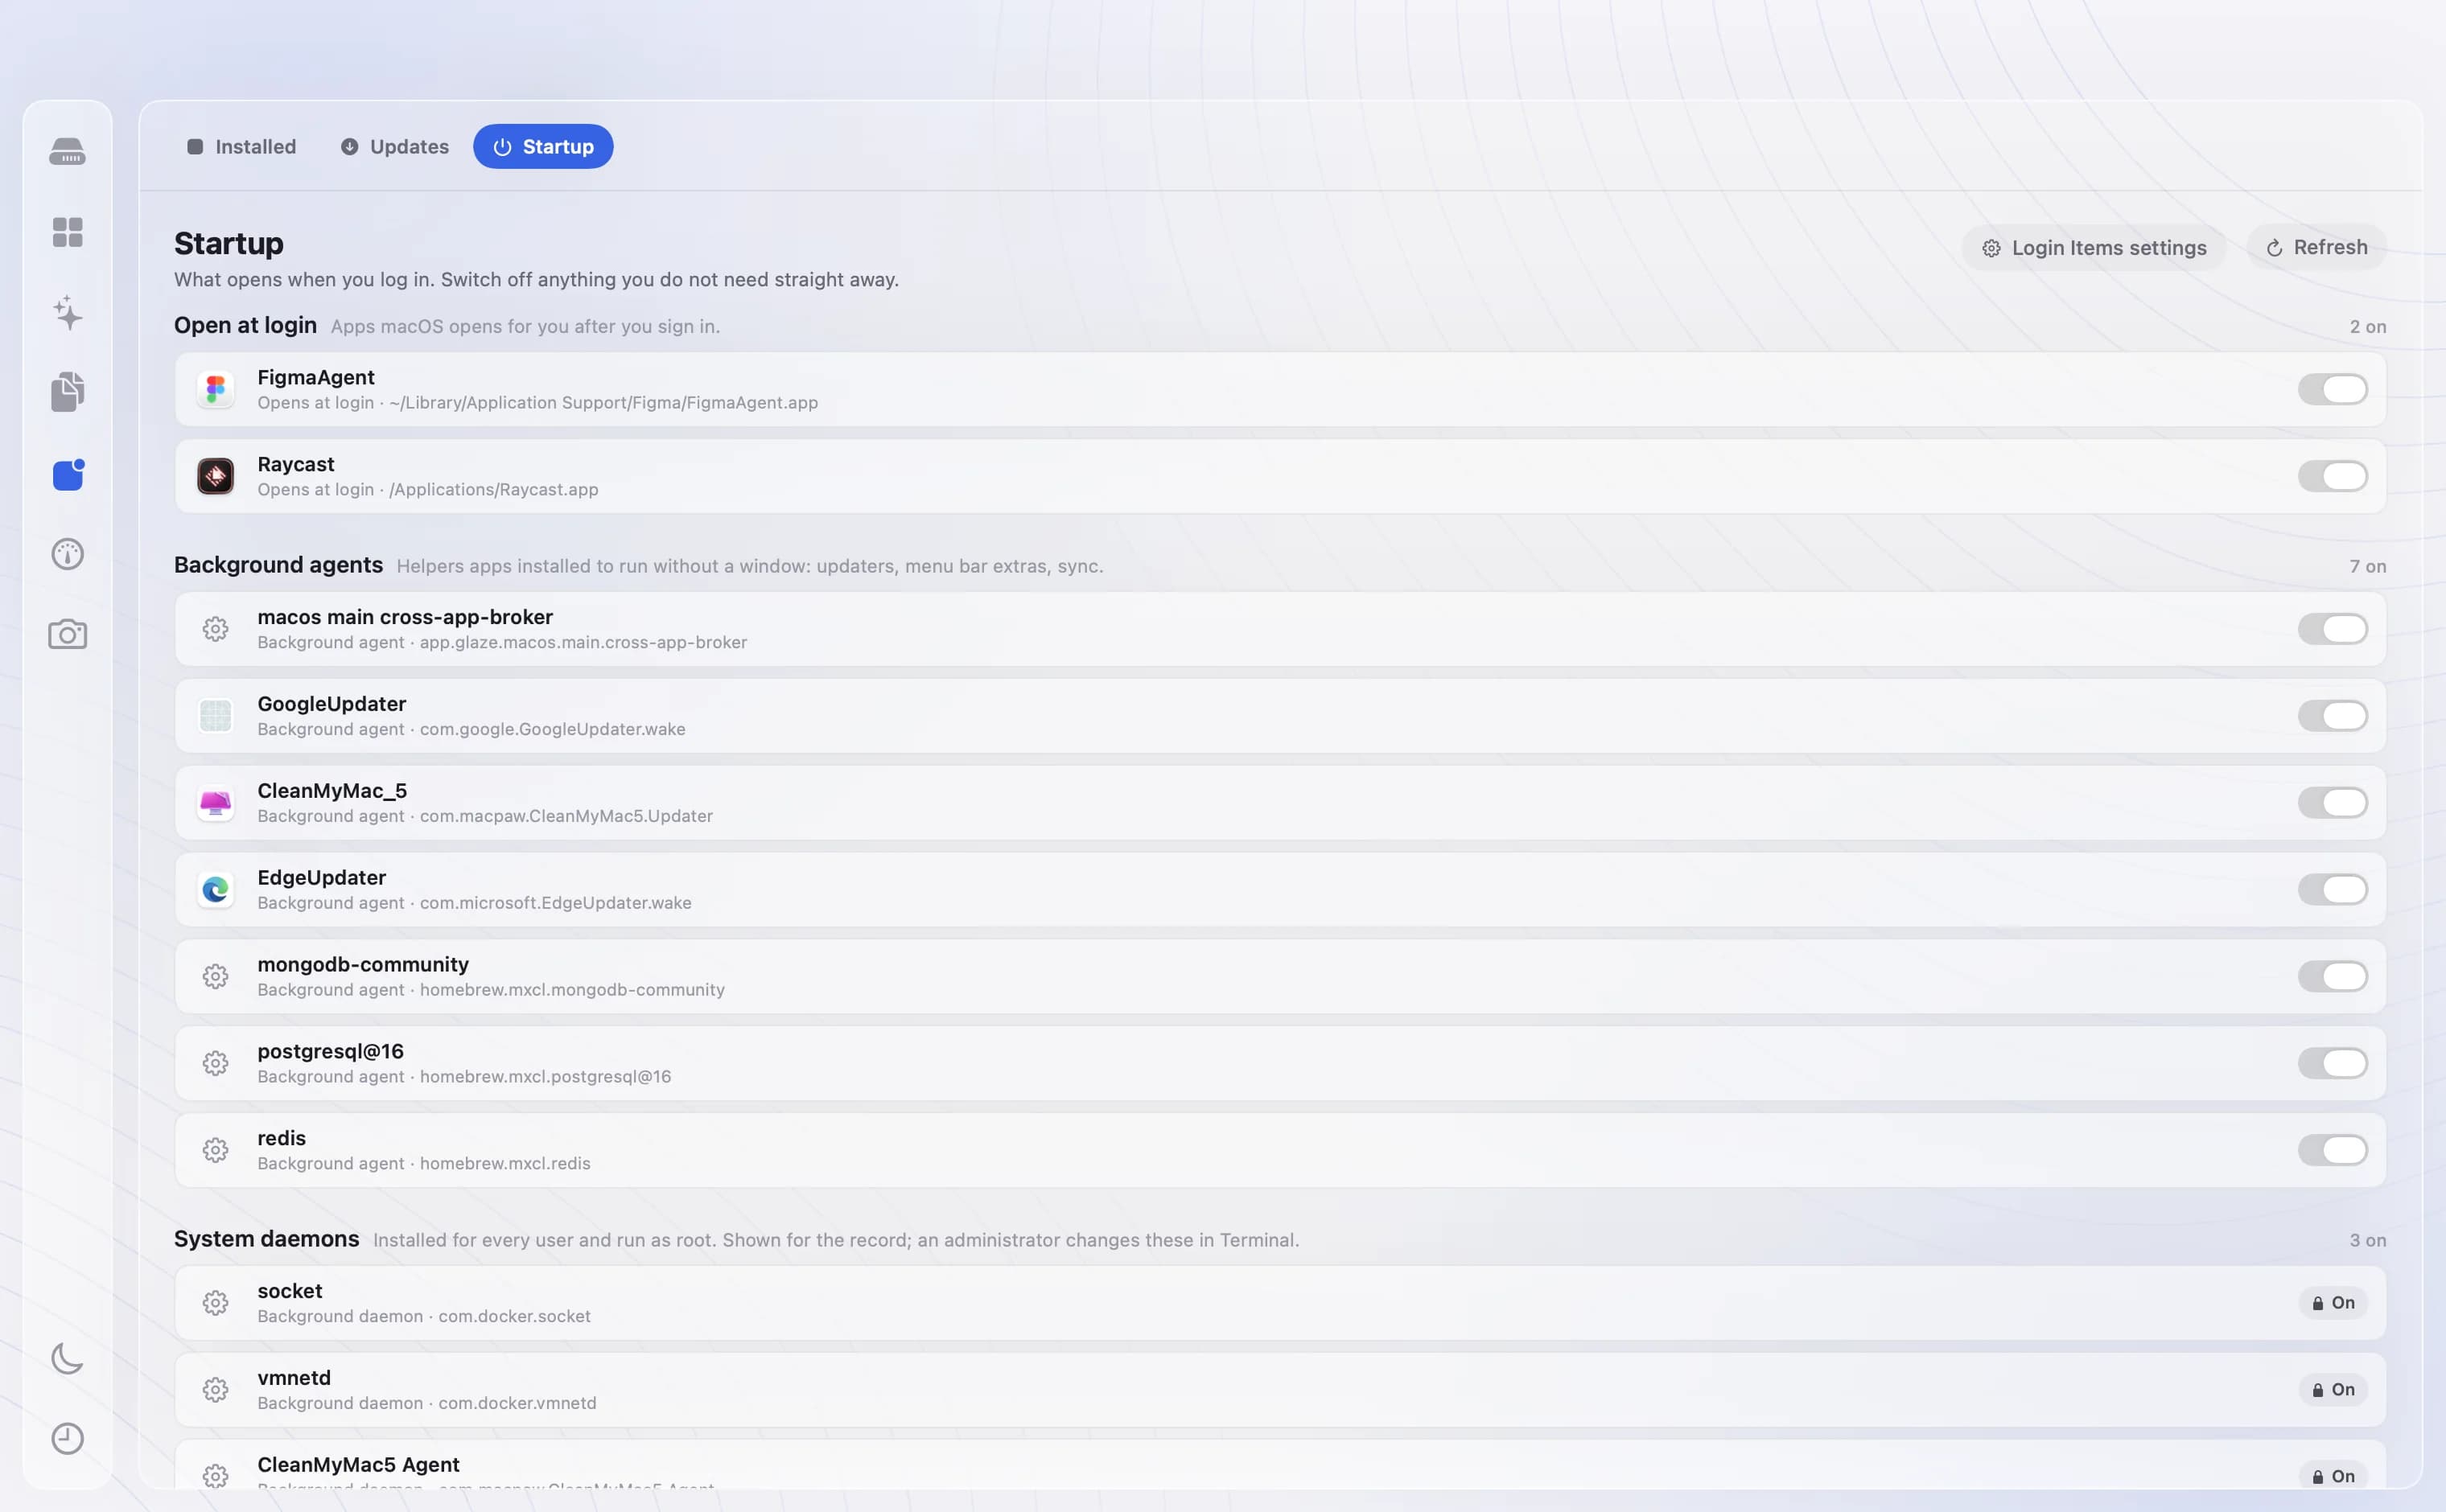This screenshot has height=1512, width=2446.
Task: Switch off the postgresql@16 agent
Action: pyautogui.click(x=2332, y=1063)
